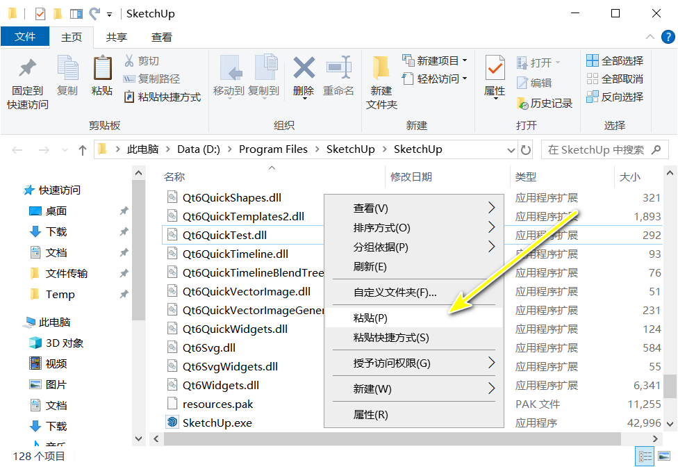Click Copy path (复制路径) in ribbon
The height and width of the screenshot is (467, 678).
pyautogui.click(x=151, y=79)
